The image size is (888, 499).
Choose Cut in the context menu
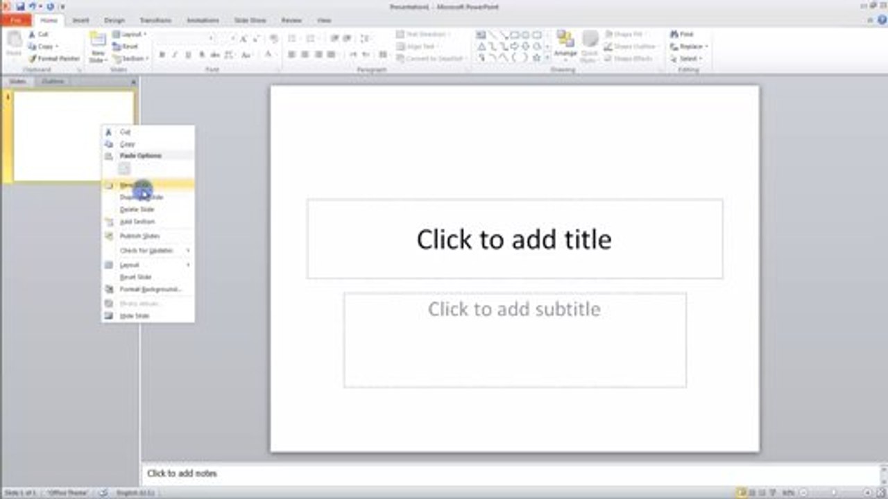[x=148, y=132]
